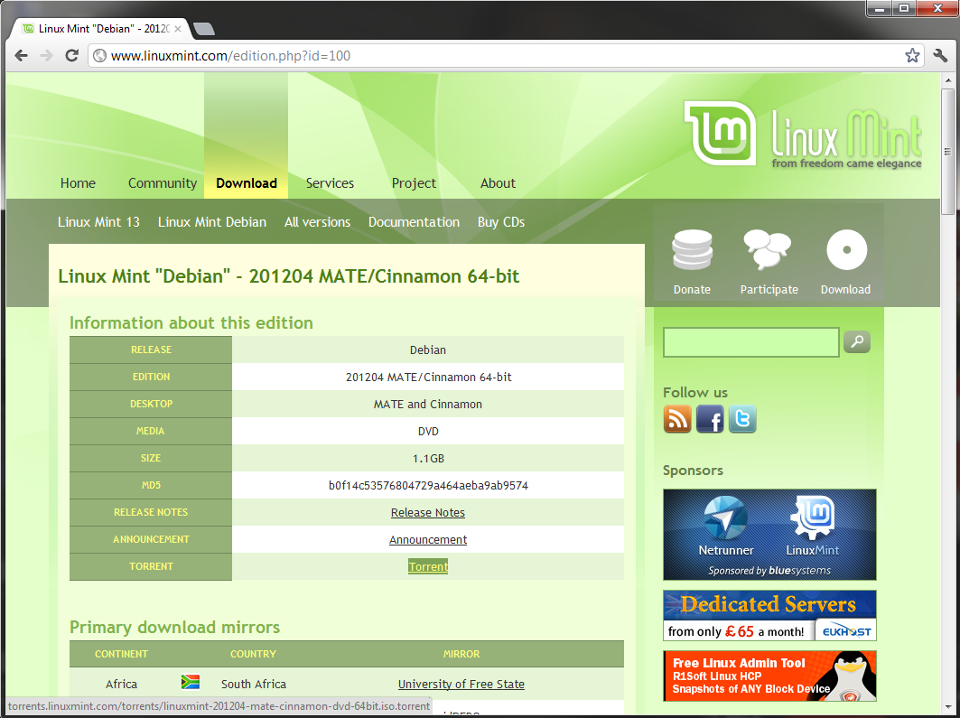This screenshot has height=718, width=960.
Task: Open the Chrome wrench menu
Action: pyautogui.click(x=940, y=56)
